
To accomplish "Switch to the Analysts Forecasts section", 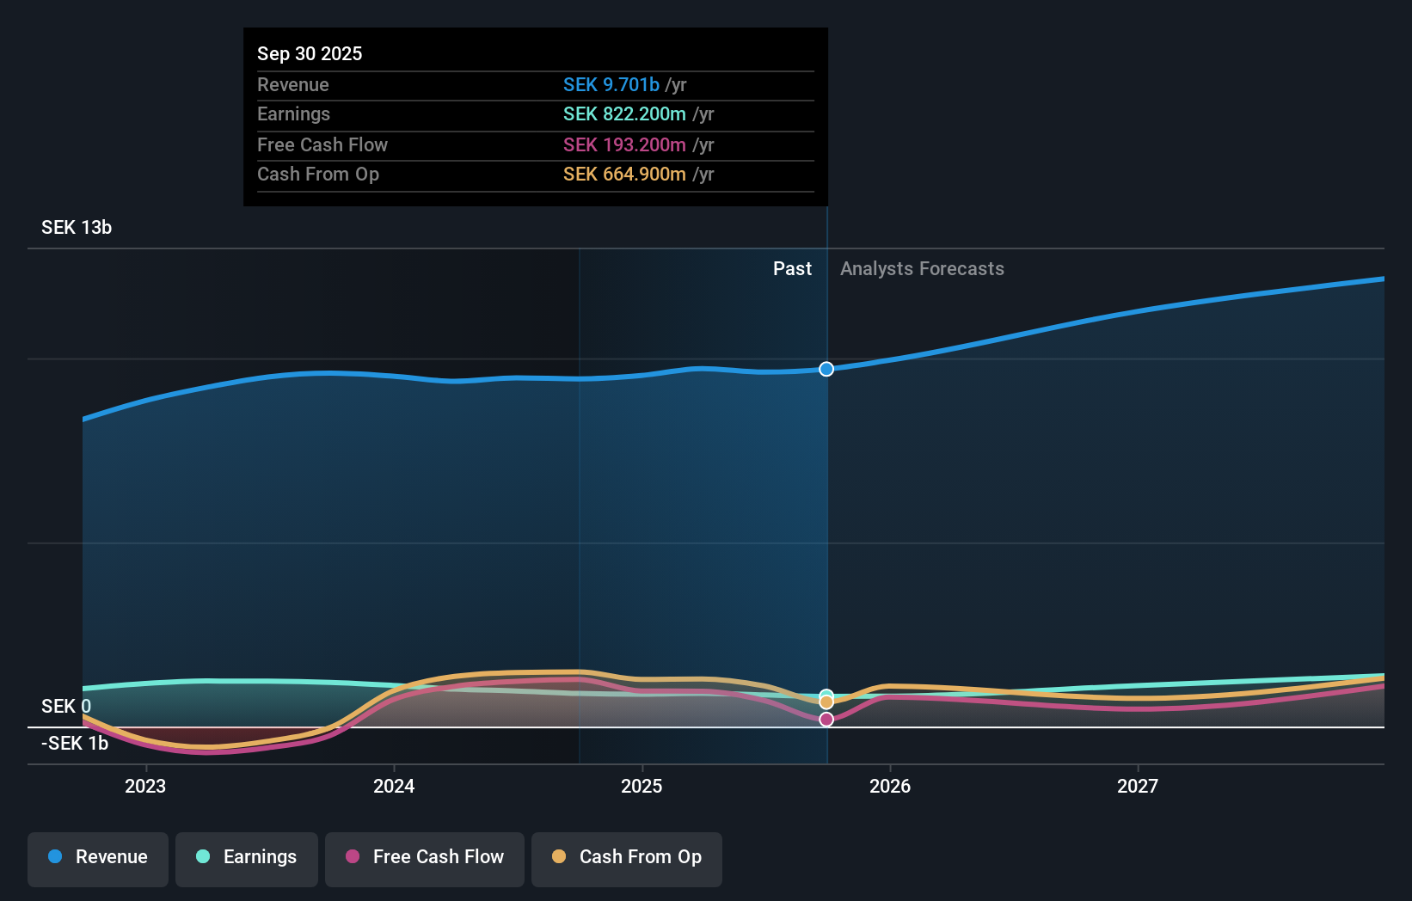I will (922, 268).
